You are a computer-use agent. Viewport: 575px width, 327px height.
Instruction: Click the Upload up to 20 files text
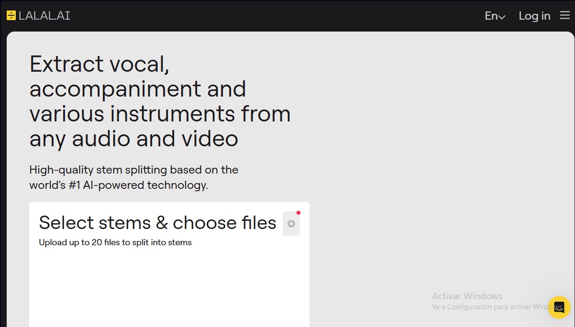(115, 242)
